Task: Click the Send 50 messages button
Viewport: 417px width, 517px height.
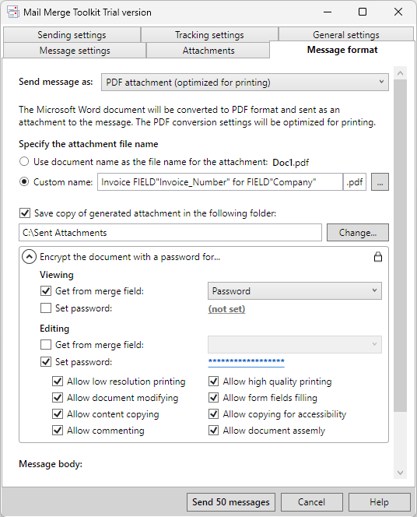Action: pos(231,502)
